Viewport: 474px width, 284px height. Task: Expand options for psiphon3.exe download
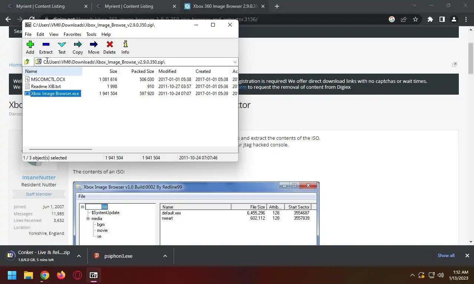click(165, 256)
